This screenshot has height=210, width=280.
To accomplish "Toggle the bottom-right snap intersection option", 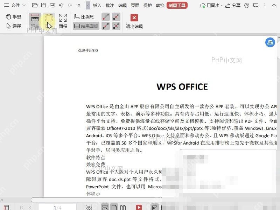I will tap(116, 26).
